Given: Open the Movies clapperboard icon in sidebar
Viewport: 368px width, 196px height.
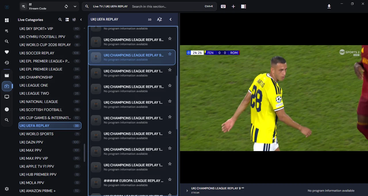Looking at the screenshot, I should pyautogui.click(x=7, y=75).
